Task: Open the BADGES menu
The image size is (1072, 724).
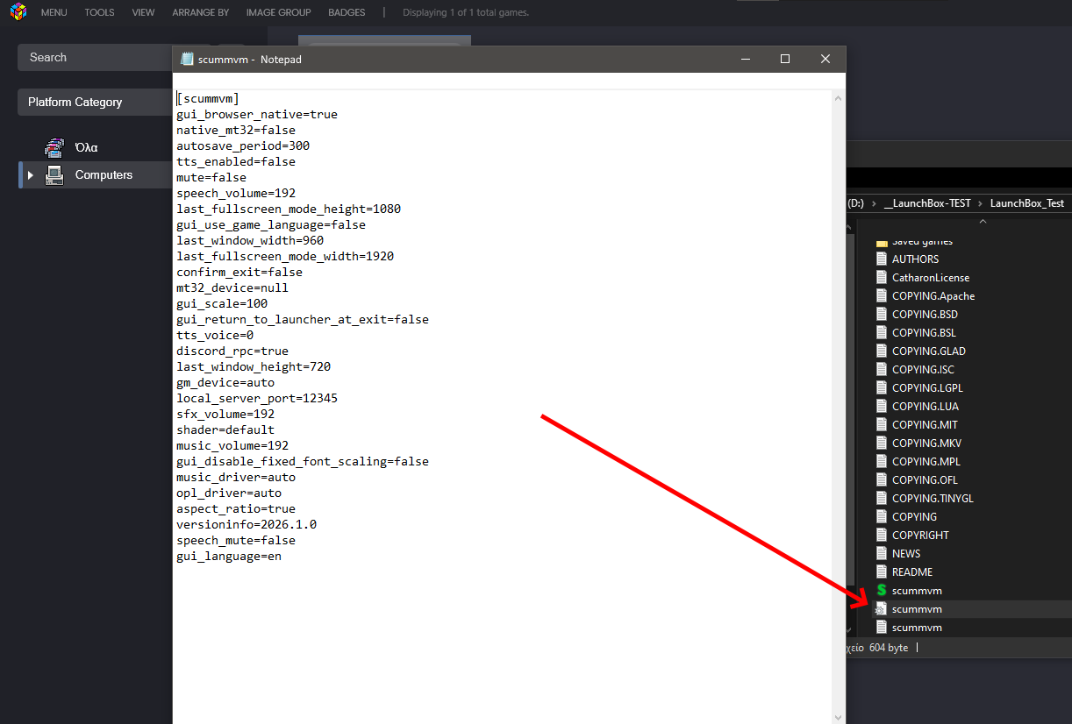Action: 347,12
